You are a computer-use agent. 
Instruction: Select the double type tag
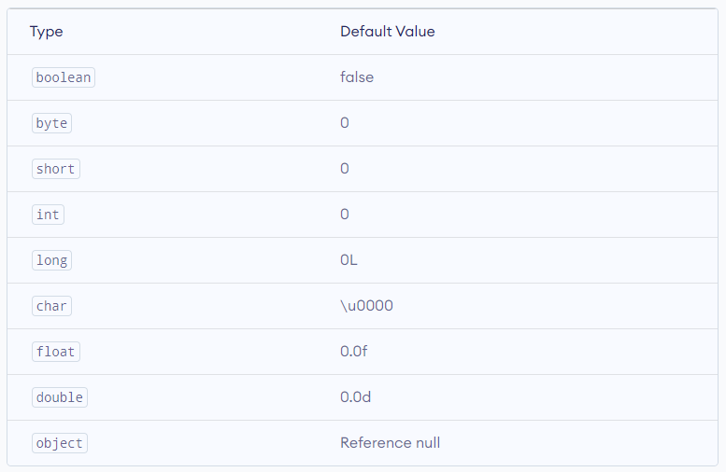tap(60, 397)
